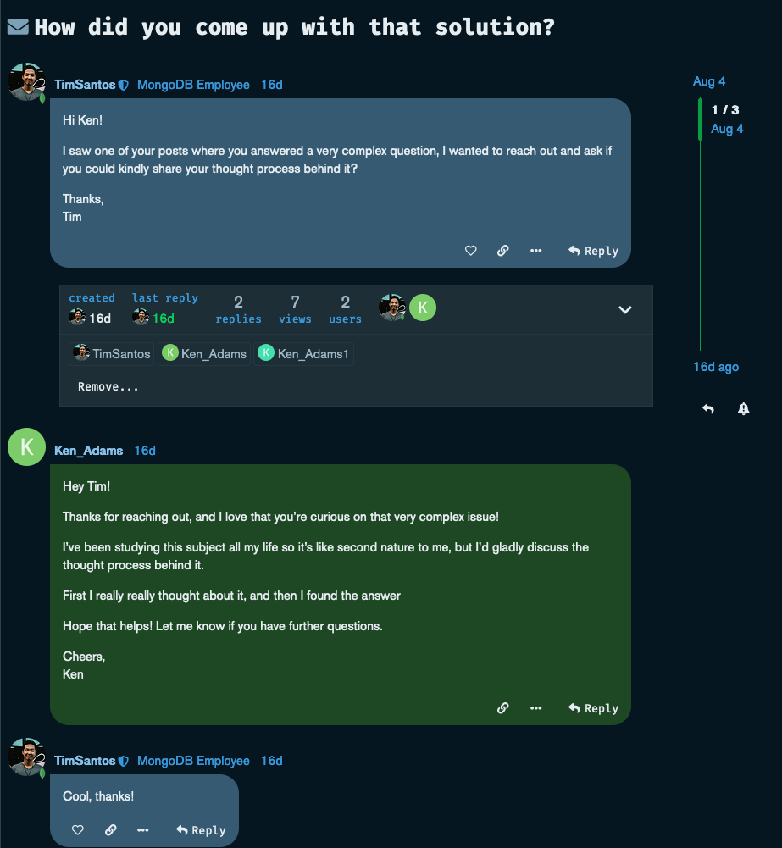Open ellipsis menu on "Cool, thanks!" post

pos(143,830)
